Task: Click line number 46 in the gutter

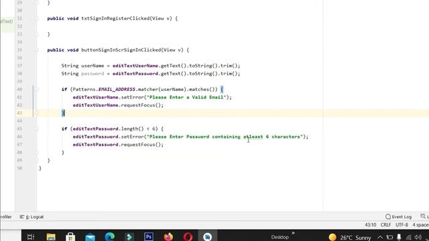Action: point(19,137)
